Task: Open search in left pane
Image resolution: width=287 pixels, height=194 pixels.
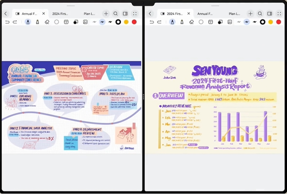Action: click(116, 14)
